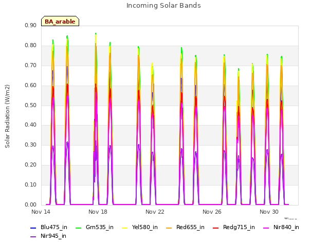Viewport: 329px width, 246px height.
Task: Click the 0.90 y-axis tick label
Action: [x=31, y=26]
